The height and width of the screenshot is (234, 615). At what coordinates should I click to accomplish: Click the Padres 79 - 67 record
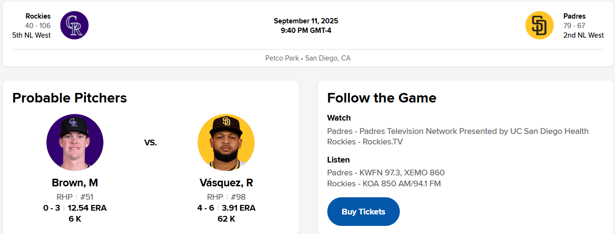[574, 26]
